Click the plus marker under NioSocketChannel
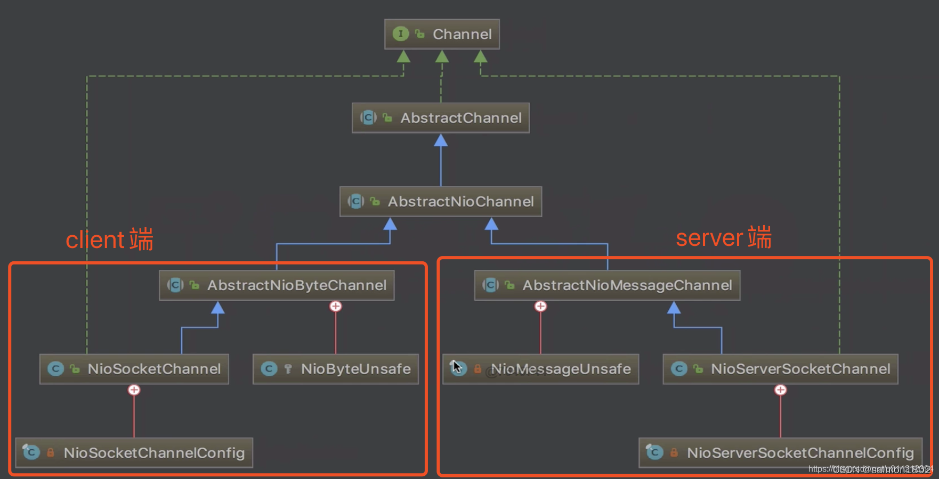This screenshot has height=479, width=939. tap(134, 390)
